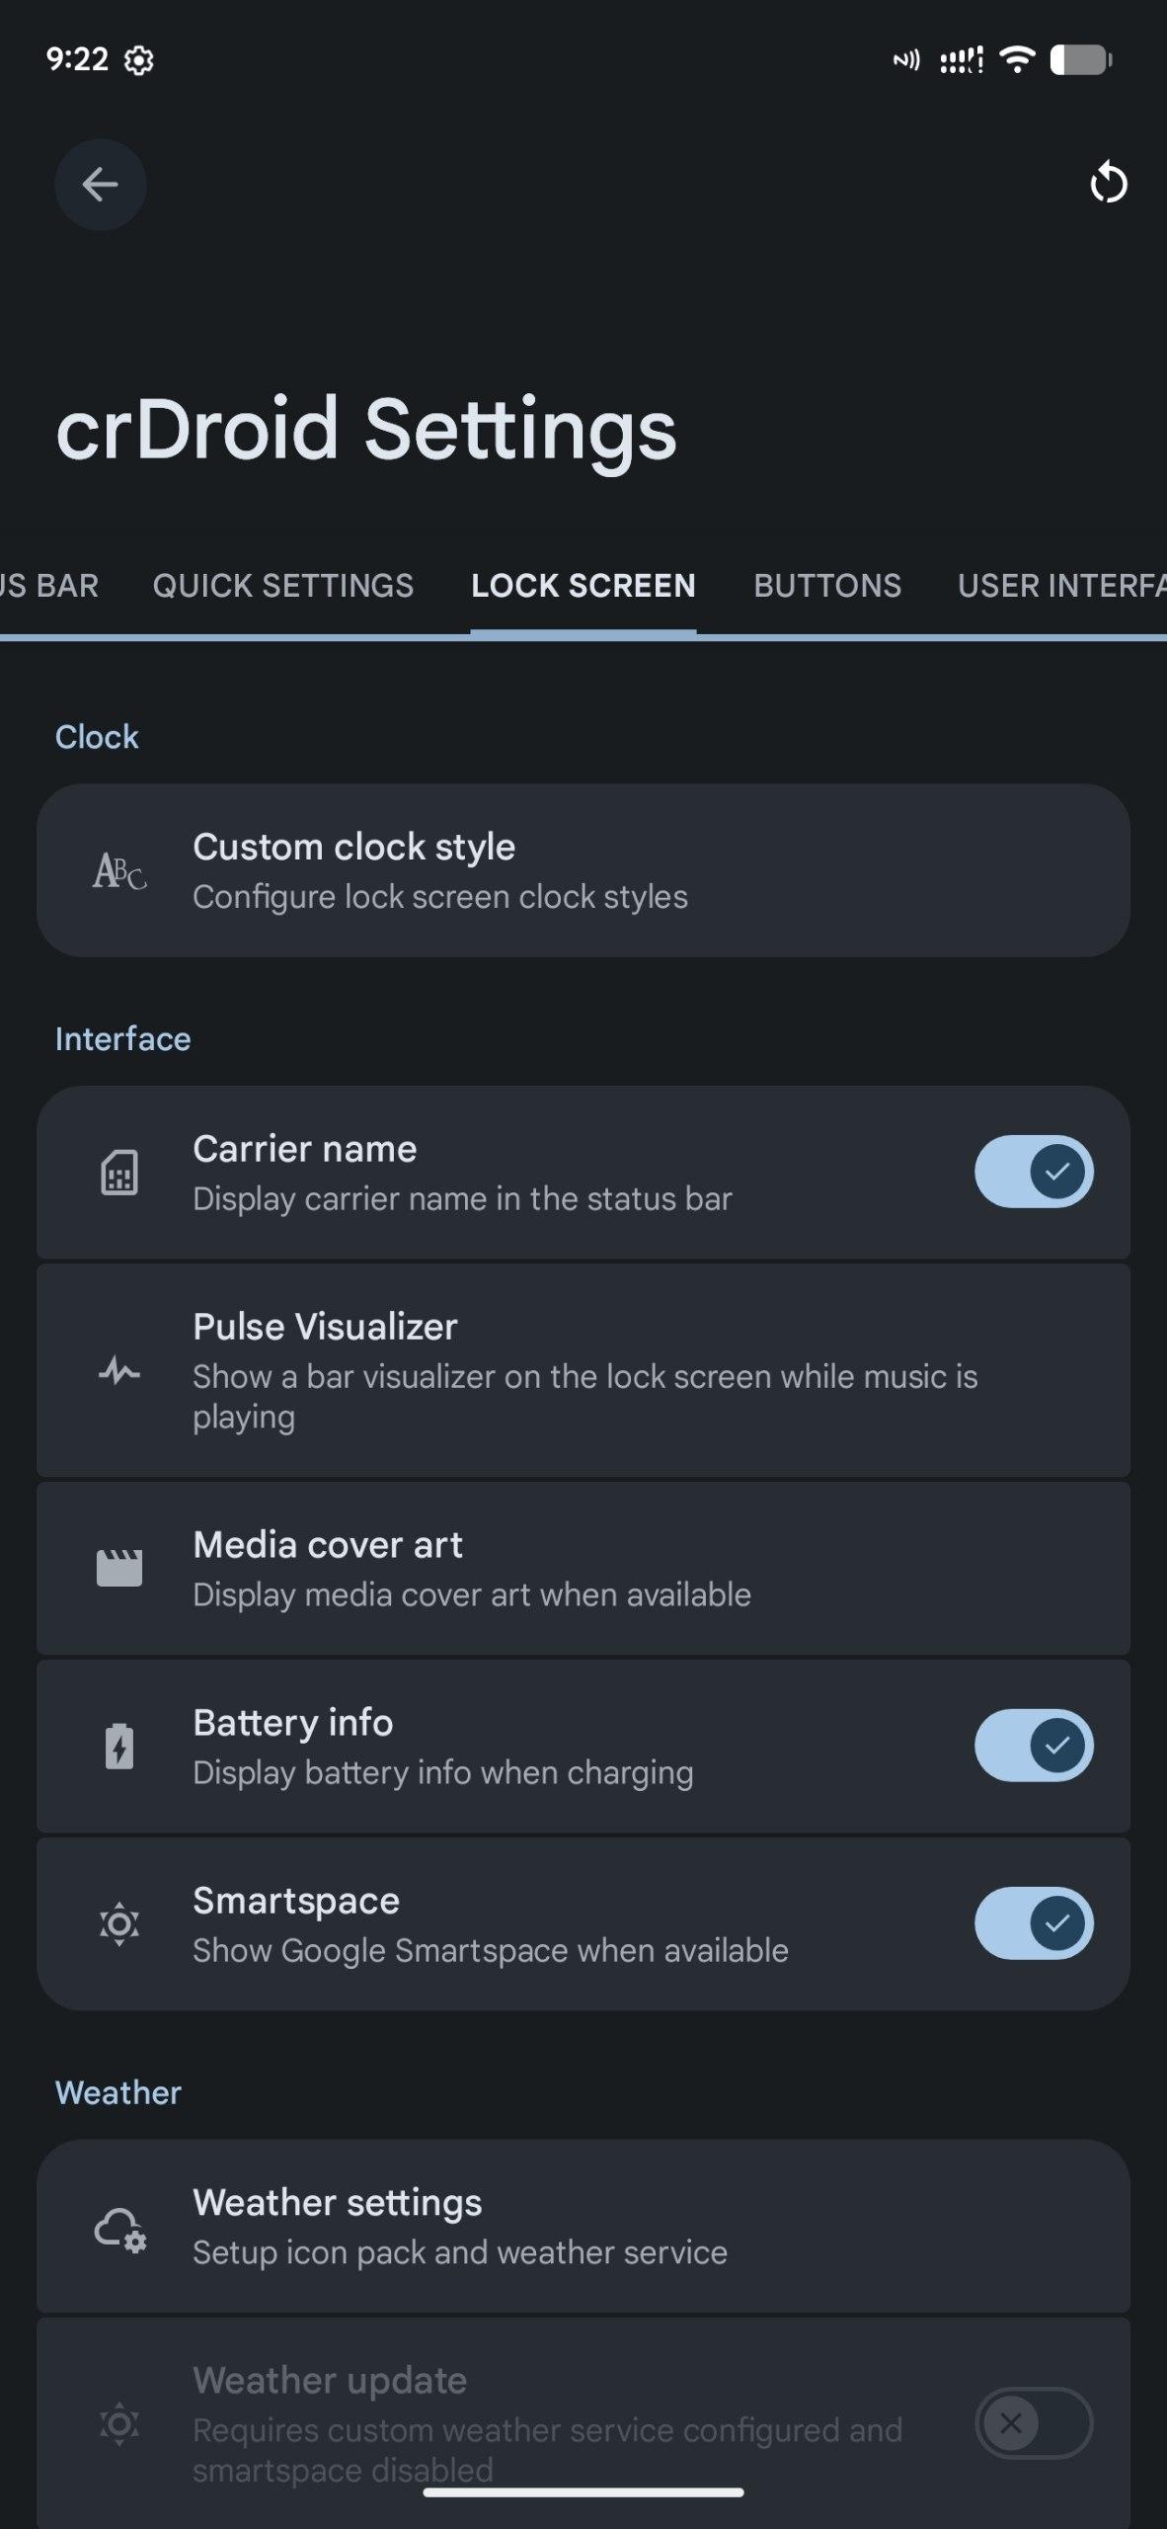Viewport: 1167px width, 2529px height.
Task: Open Custom clock style settings
Action: [583, 870]
